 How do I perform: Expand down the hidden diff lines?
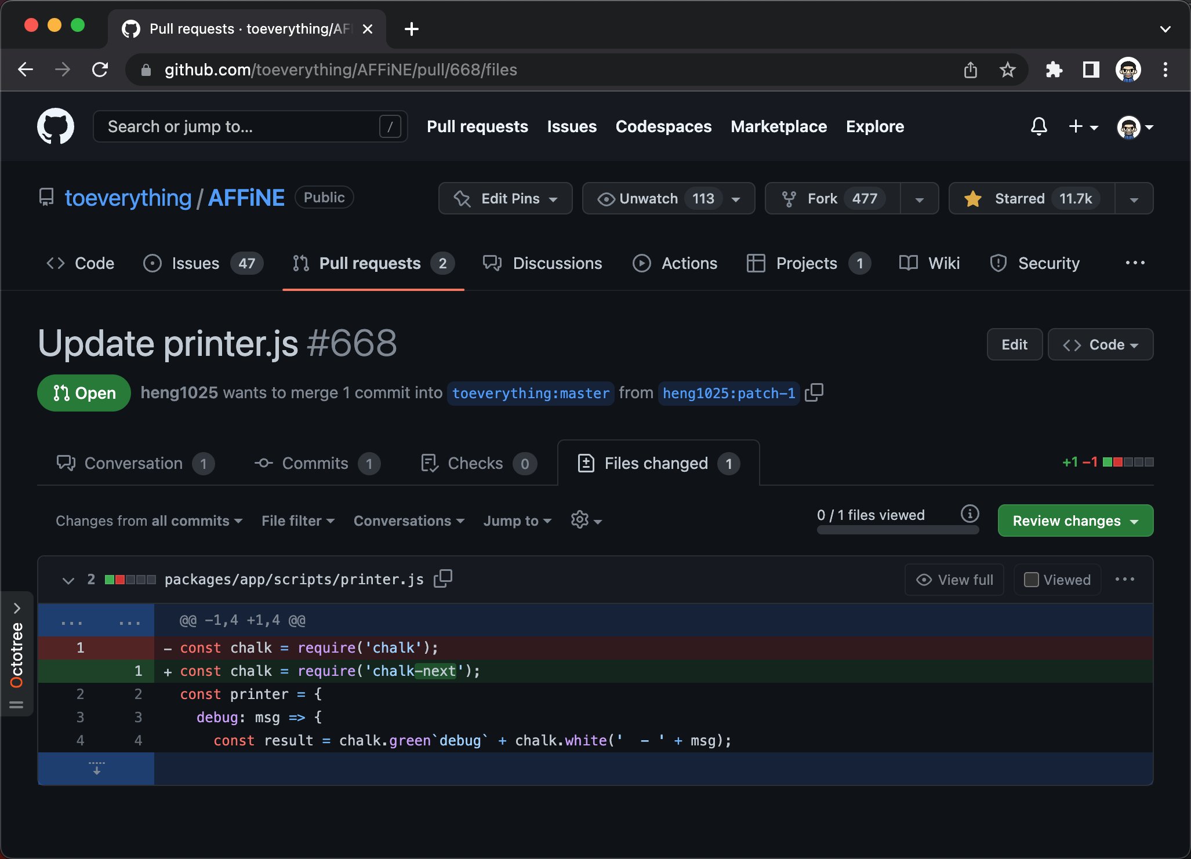(96, 769)
